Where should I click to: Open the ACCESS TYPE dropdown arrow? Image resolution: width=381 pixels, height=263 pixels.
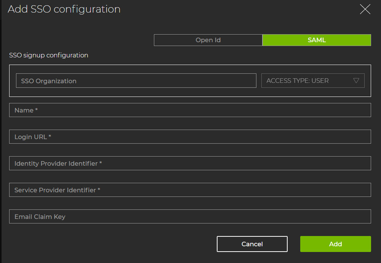[x=357, y=81]
